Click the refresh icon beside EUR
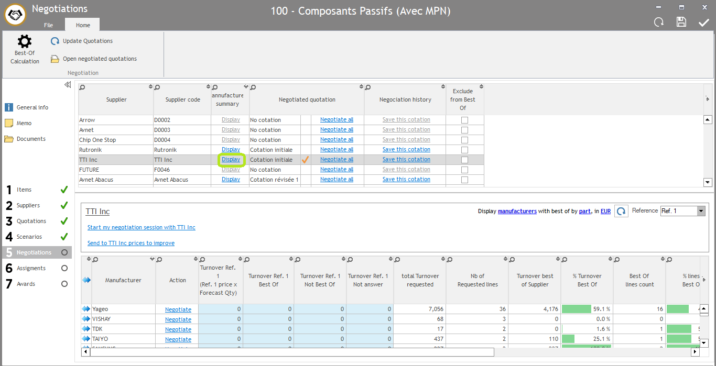The image size is (716, 366). pos(621,211)
